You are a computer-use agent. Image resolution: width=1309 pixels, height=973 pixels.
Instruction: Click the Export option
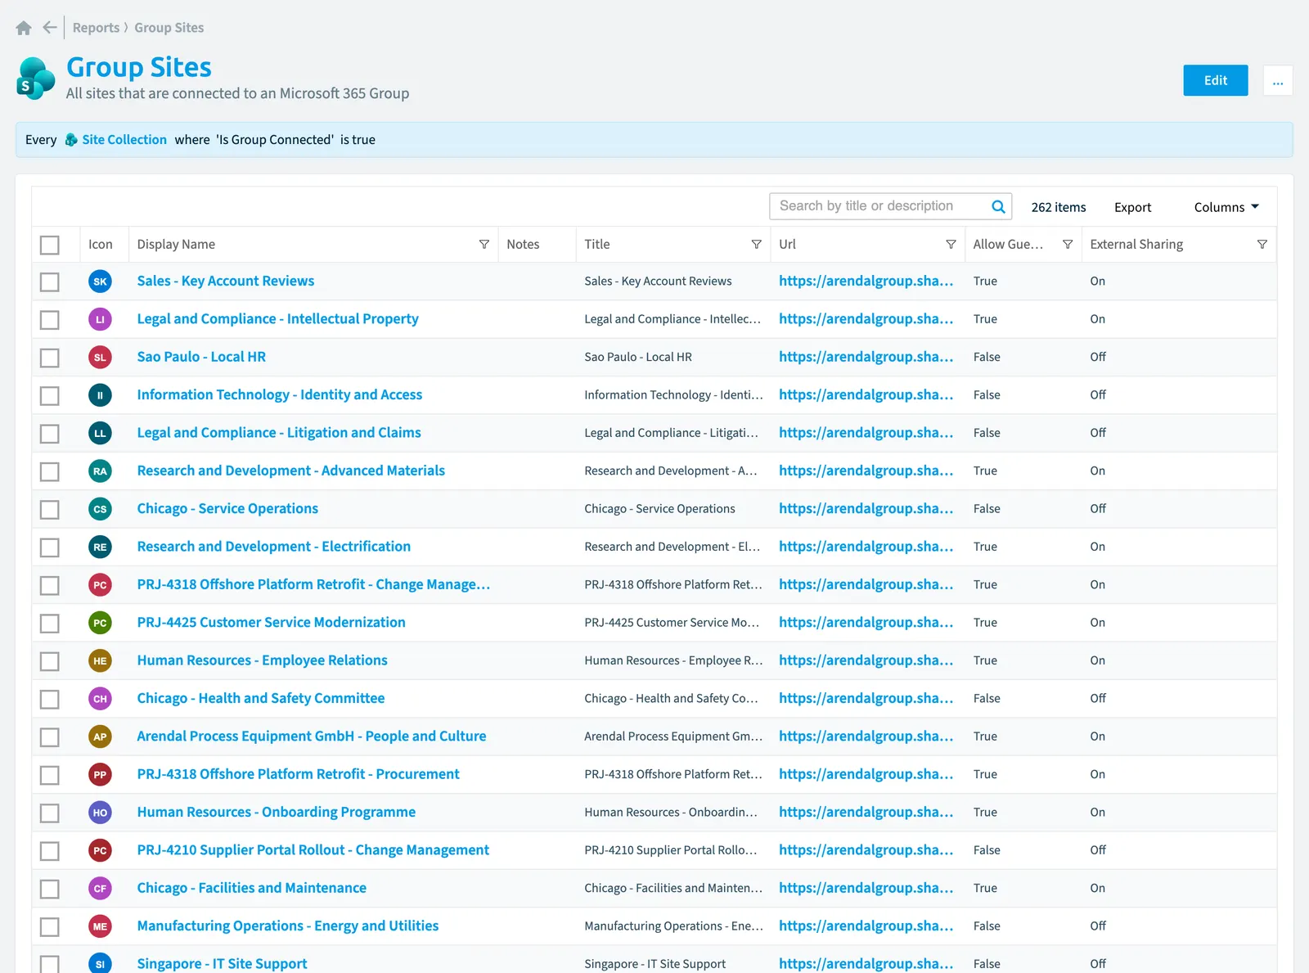(1132, 207)
